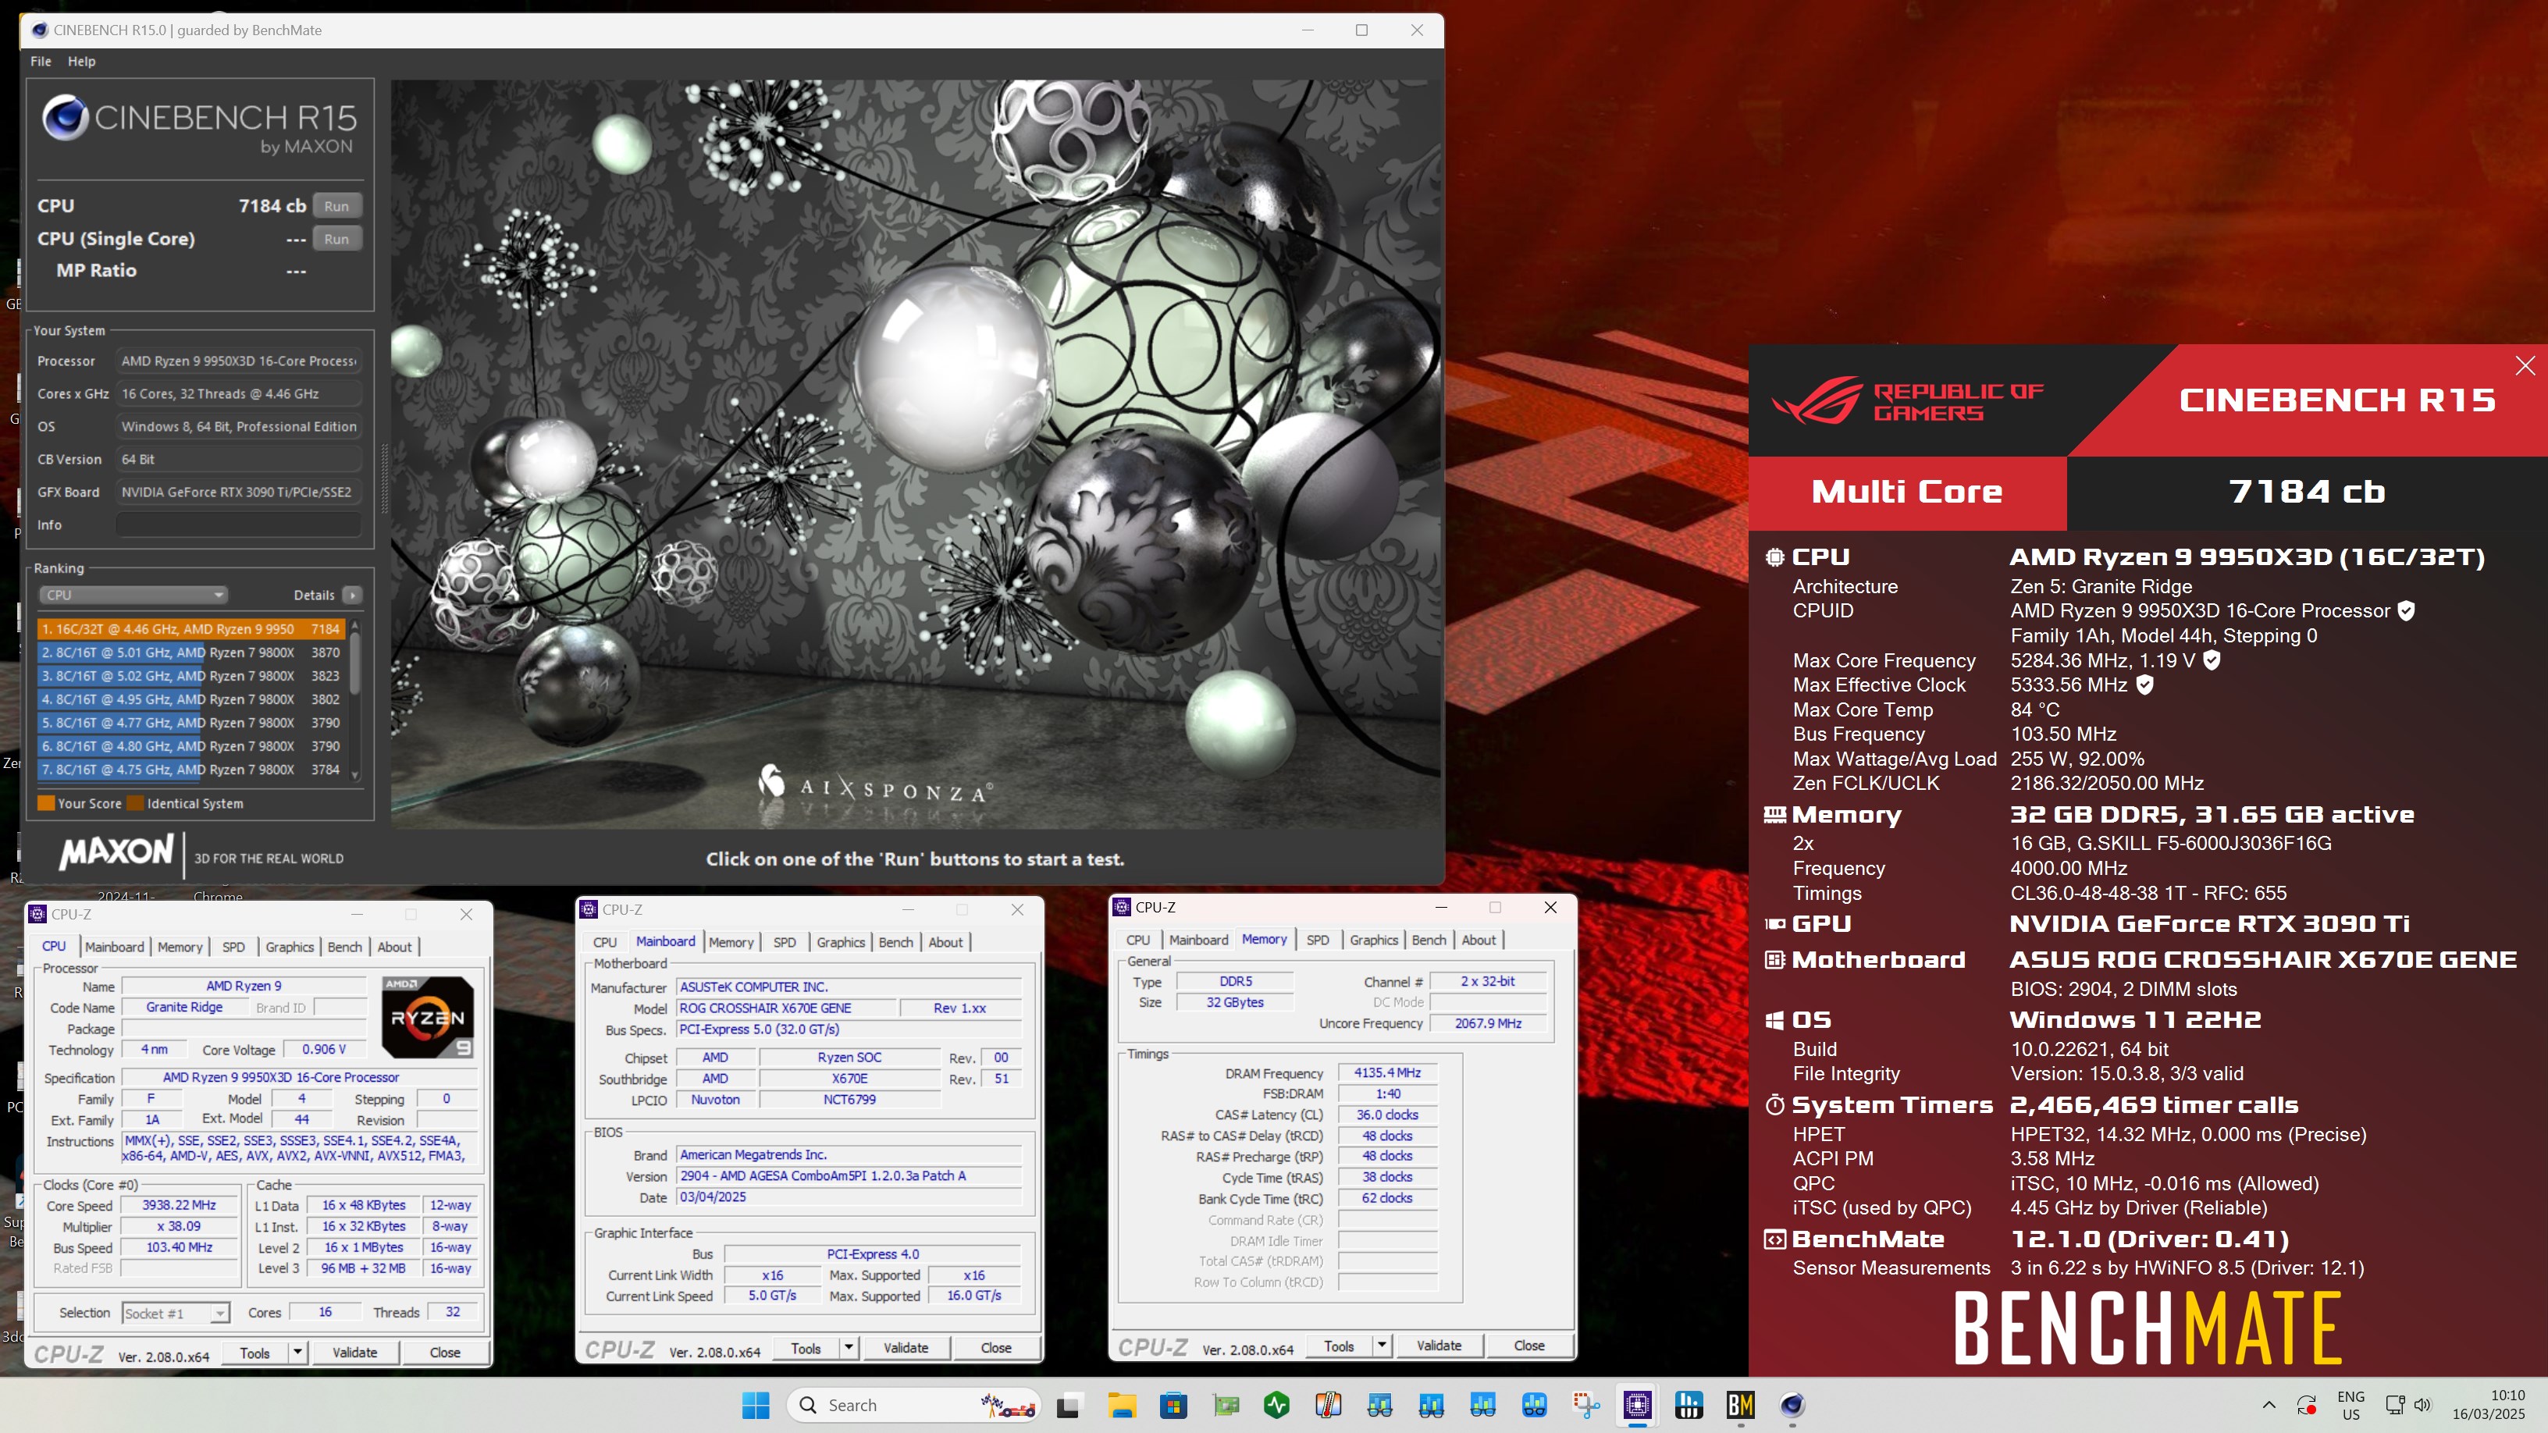Click Close button in Mainboard CPU-Z window
Image resolution: width=2548 pixels, height=1433 pixels.
point(996,1348)
